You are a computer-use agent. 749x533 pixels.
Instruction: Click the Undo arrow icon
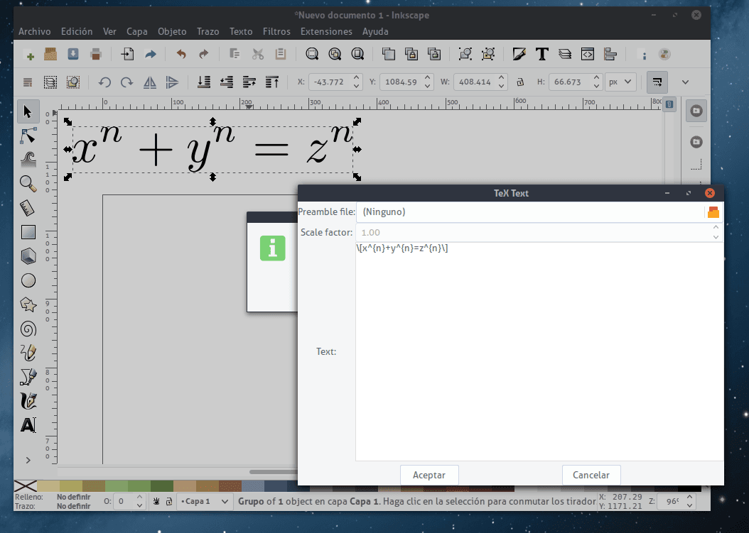coord(181,54)
